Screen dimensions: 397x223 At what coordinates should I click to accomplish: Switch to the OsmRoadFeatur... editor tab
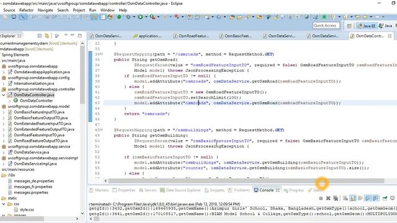point(191,36)
